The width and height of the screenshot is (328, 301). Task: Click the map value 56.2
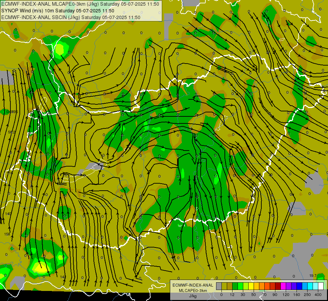12,132
